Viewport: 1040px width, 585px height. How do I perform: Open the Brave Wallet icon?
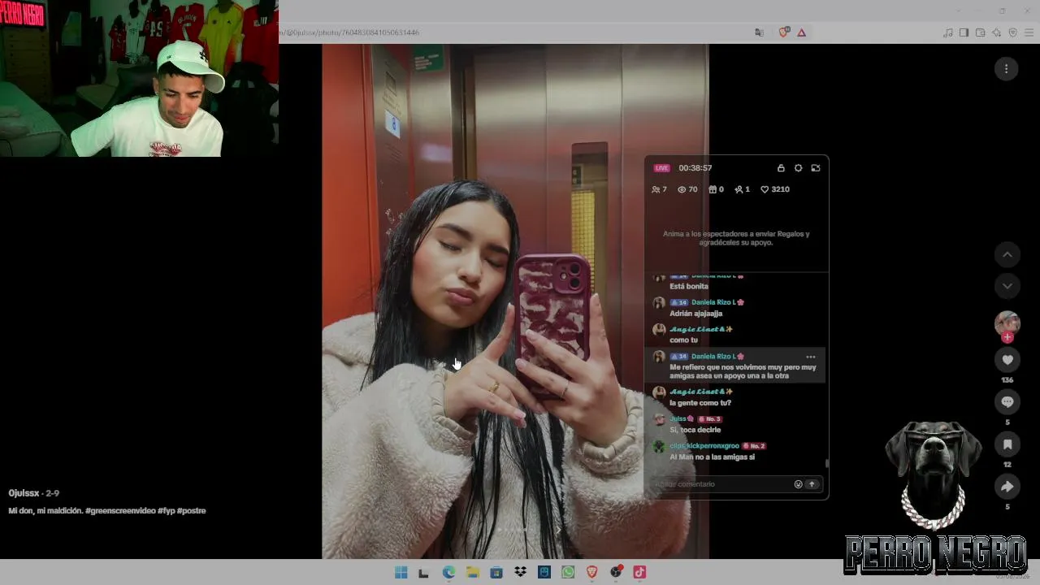coord(980,32)
